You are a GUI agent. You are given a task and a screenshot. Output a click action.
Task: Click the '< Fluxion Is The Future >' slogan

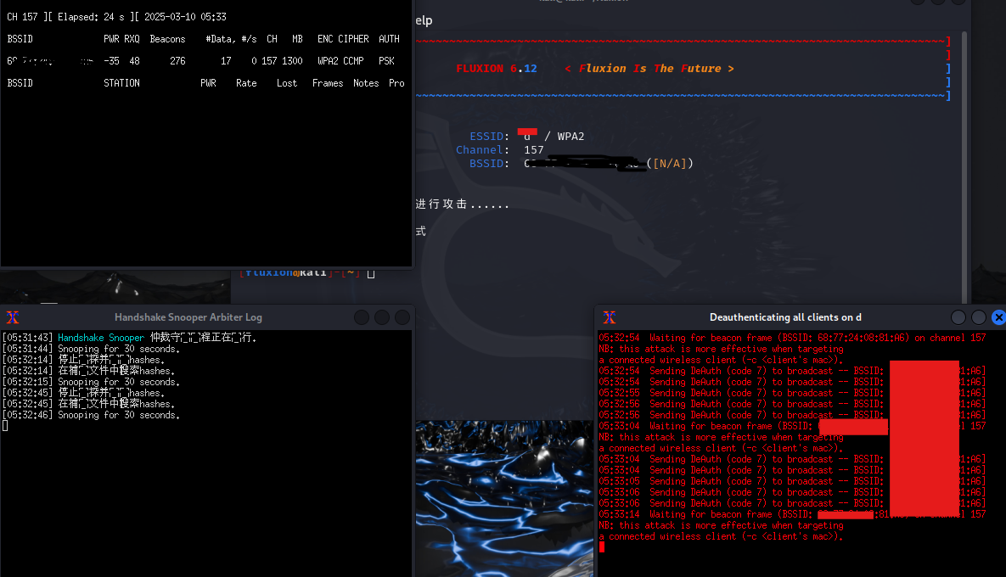[649, 69]
